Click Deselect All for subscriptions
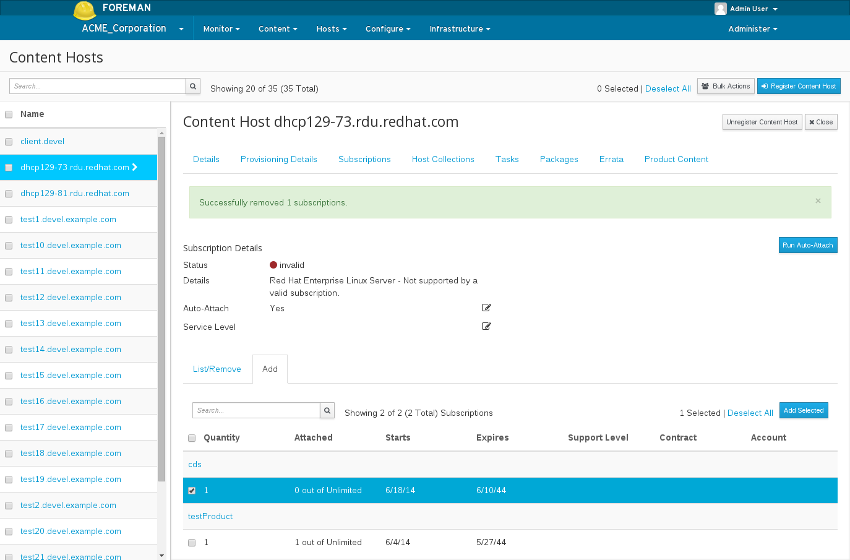 [x=750, y=413]
